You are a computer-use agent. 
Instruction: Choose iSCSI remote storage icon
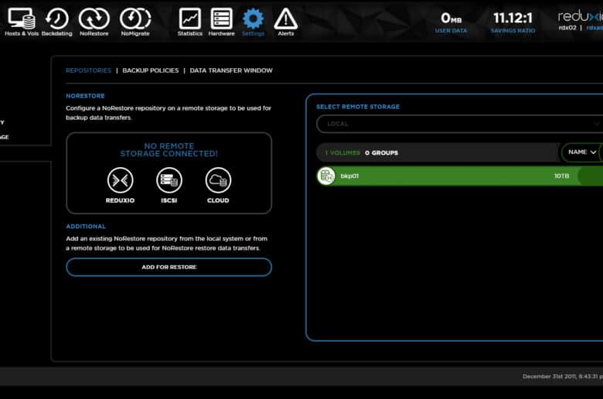(x=169, y=180)
